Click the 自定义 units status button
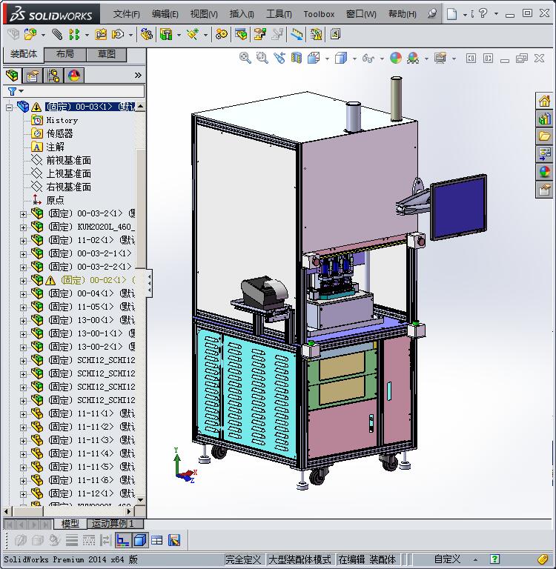 [x=447, y=559]
